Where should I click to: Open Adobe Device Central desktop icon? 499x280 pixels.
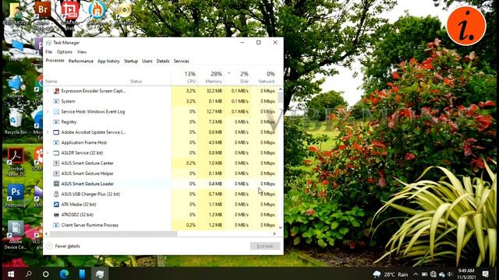(x=15, y=235)
